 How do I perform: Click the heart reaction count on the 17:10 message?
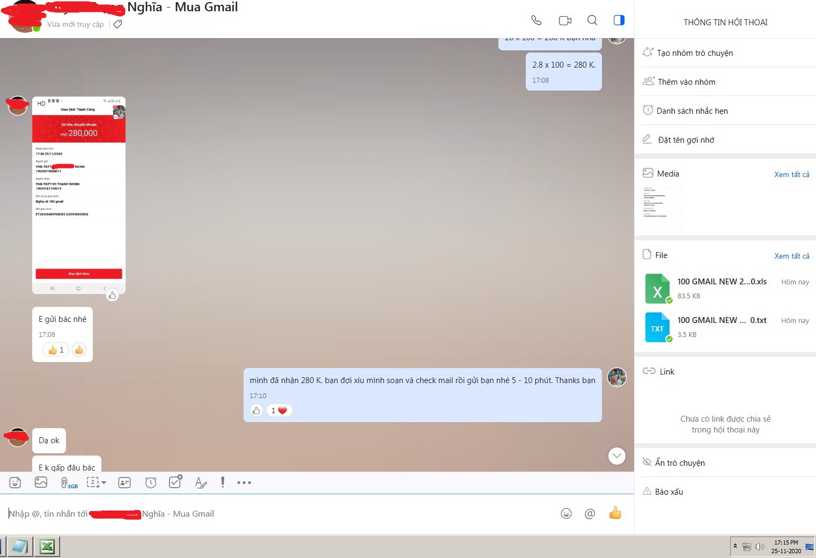click(279, 410)
